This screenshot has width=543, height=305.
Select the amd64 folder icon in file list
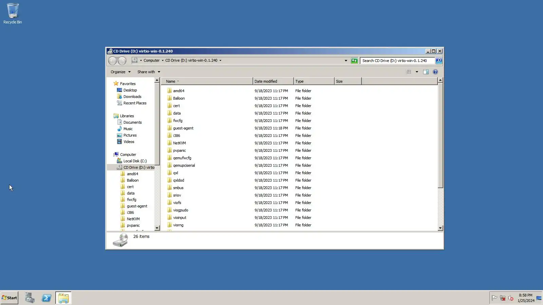click(169, 90)
